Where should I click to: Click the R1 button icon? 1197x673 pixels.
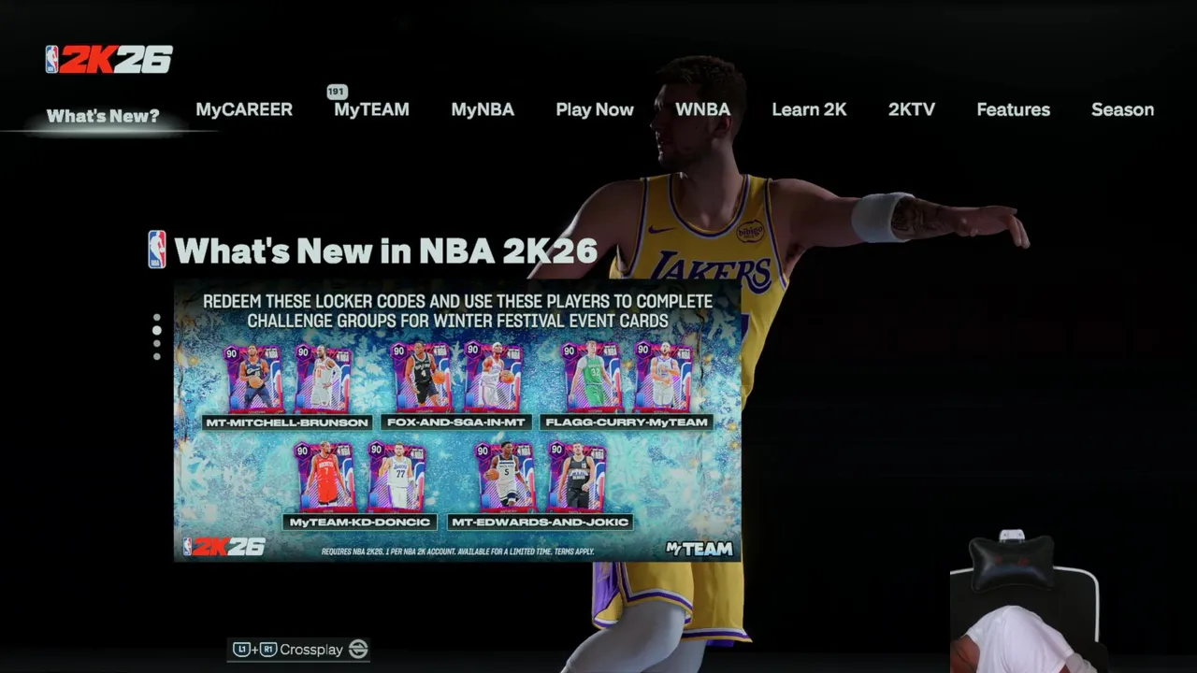pos(268,649)
